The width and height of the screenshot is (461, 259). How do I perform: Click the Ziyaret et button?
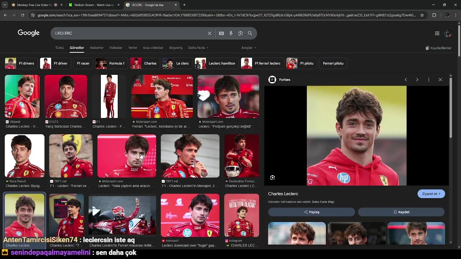(431, 194)
